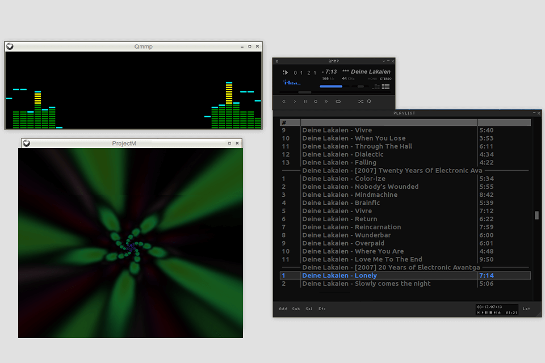Open the Qmmp main menu hamburger icon
This screenshot has width=545, height=363.
[277, 61]
